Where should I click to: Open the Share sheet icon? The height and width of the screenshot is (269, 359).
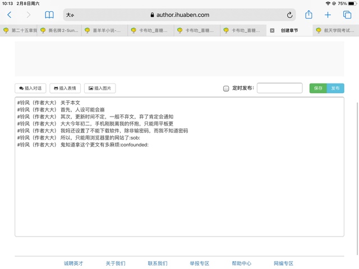coord(309,15)
